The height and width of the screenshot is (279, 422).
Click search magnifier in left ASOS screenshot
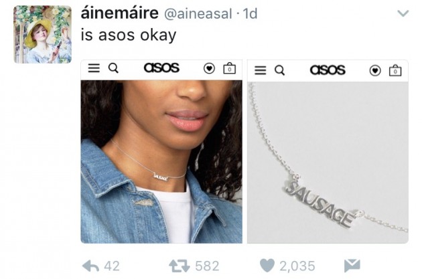pos(113,68)
